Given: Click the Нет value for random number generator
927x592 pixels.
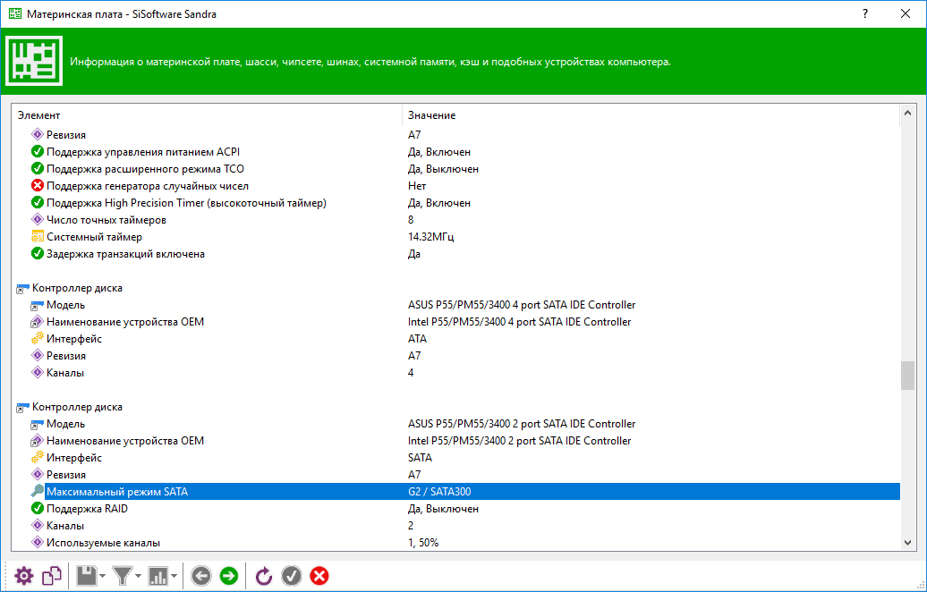Looking at the screenshot, I should (417, 186).
